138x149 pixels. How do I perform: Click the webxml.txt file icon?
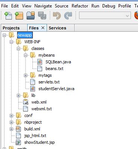coord(26,109)
